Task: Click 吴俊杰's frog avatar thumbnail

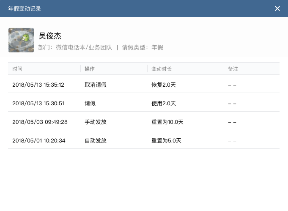Action: pos(21,40)
